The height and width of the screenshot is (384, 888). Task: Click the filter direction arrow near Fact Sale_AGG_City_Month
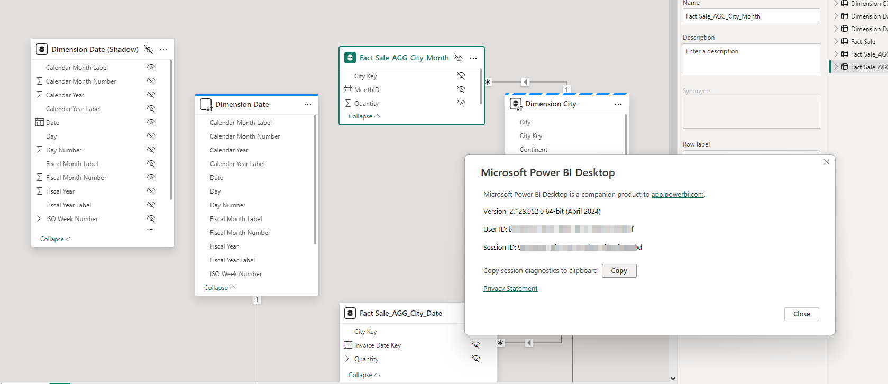pos(525,82)
